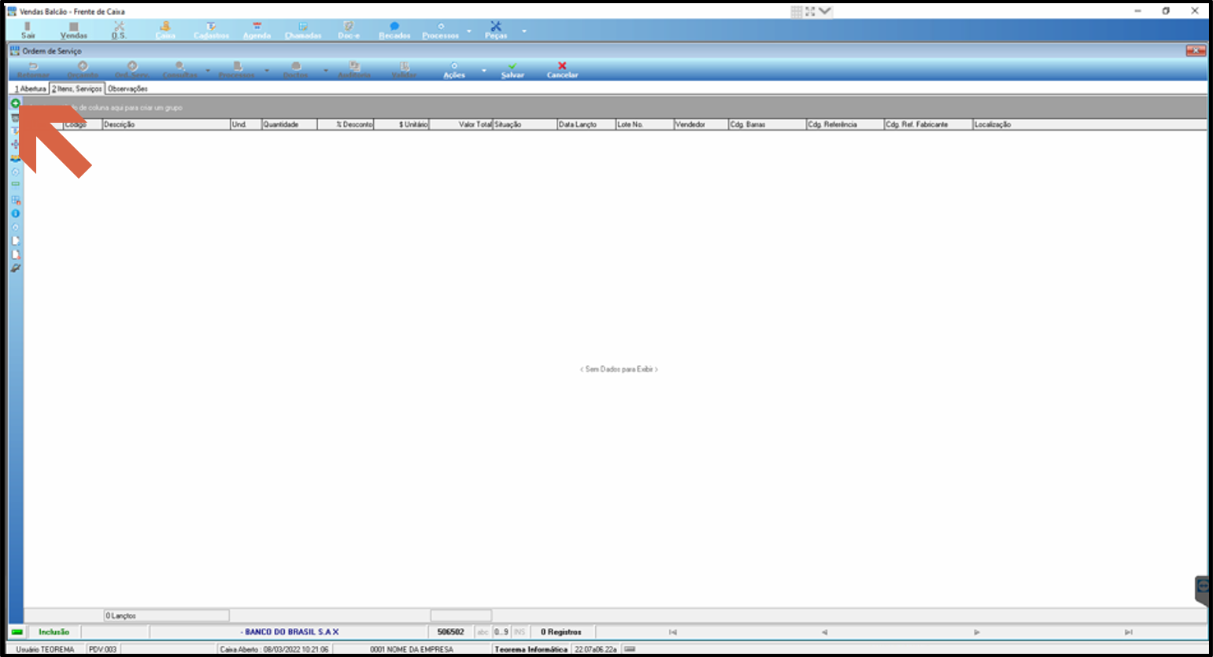Expand Consultas dropdown arrow
1213x657 pixels.
click(208, 71)
